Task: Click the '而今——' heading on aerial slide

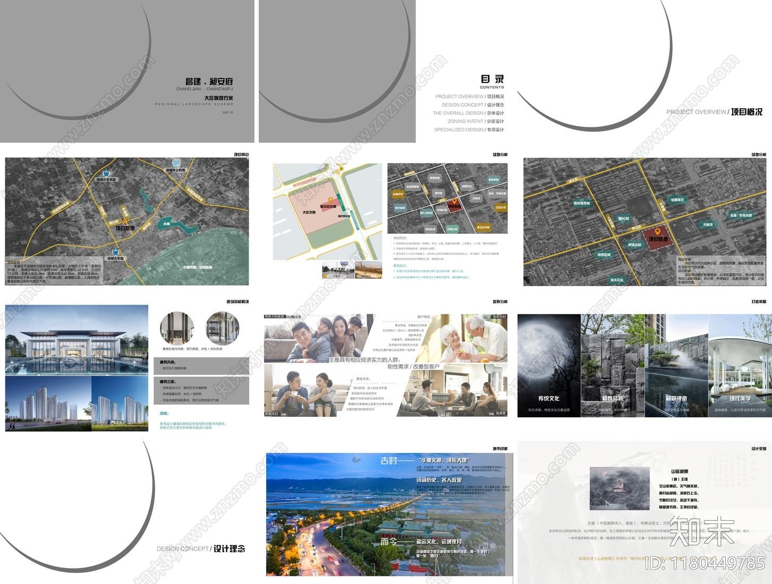Action: pyautogui.click(x=396, y=543)
